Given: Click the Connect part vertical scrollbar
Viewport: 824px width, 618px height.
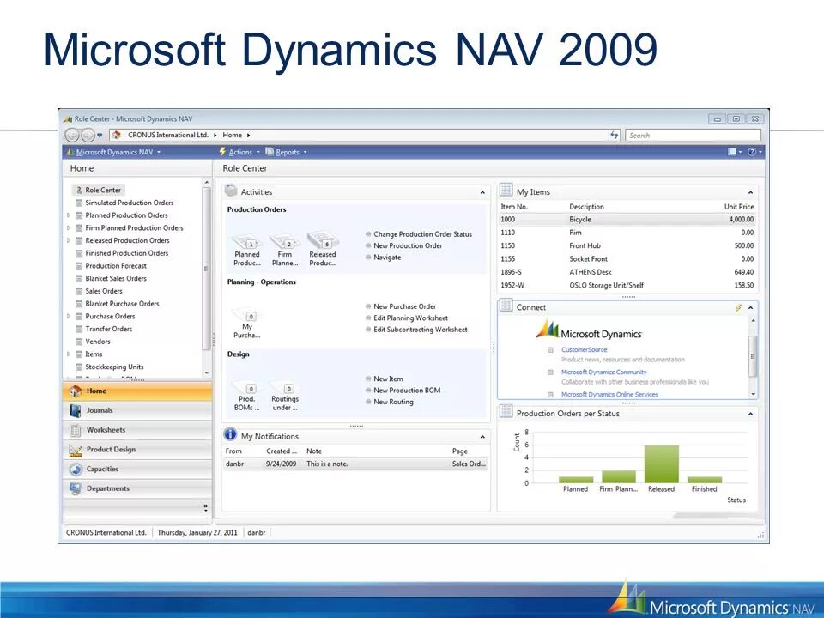Looking at the screenshot, I should pyautogui.click(x=753, y=356).
